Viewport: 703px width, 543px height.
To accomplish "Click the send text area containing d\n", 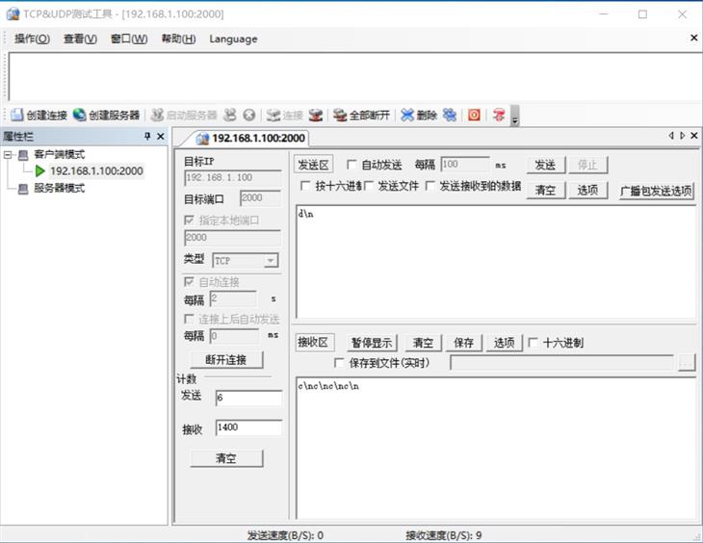I will (x=495, y=262).
